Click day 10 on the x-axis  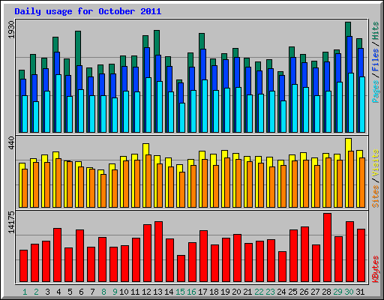pos(124,292)
